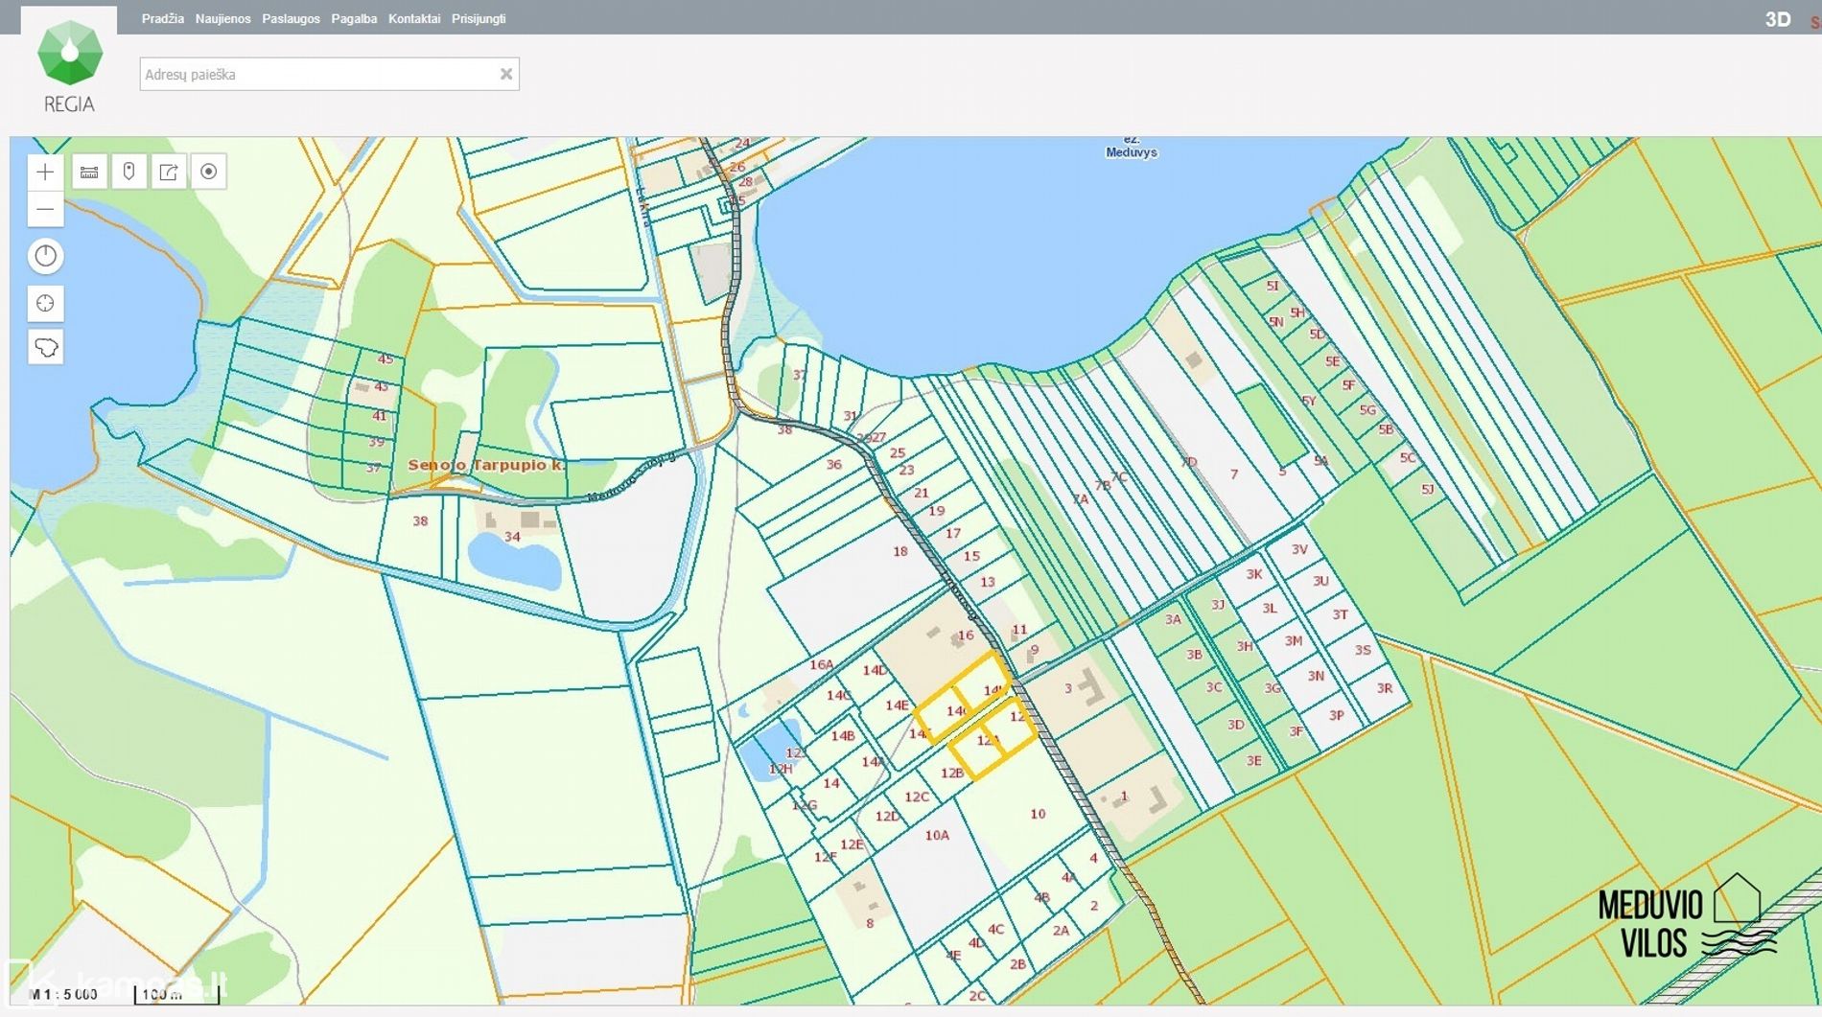The width and height of the screenshot is (1822, 1017).
Task: Reset map rotation with compass button
Action: pos(45,256)
